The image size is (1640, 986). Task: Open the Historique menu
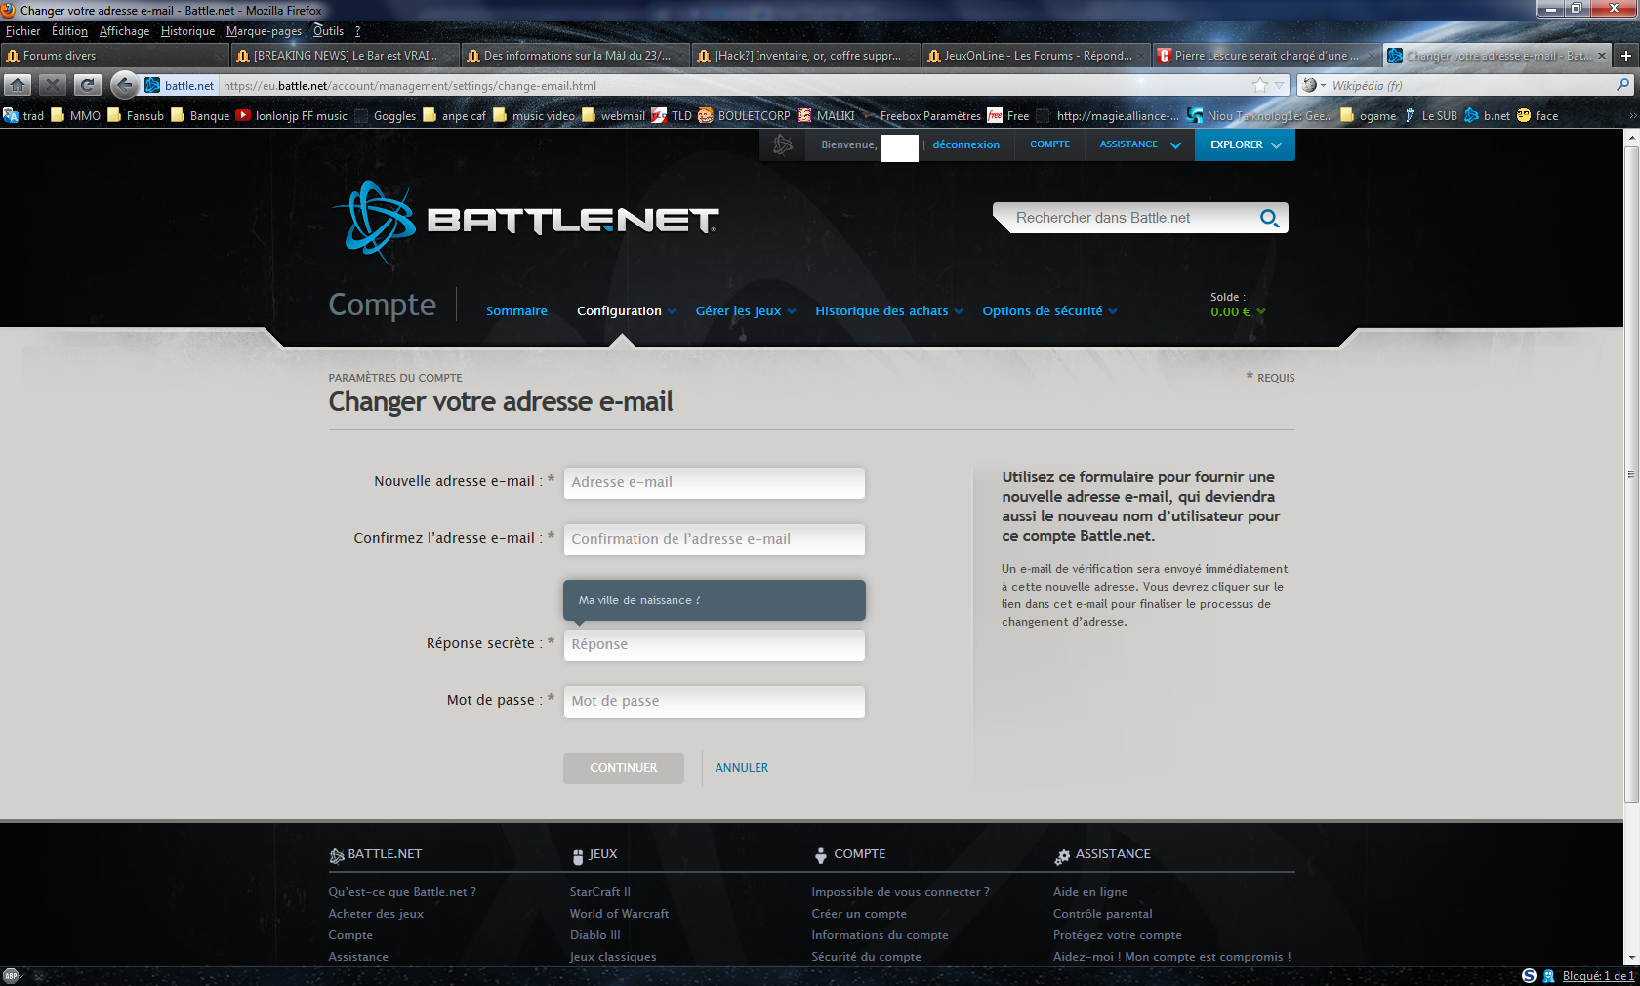tap(187, 31)
